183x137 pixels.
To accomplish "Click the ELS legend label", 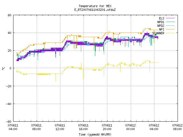I will click(162, 18).
